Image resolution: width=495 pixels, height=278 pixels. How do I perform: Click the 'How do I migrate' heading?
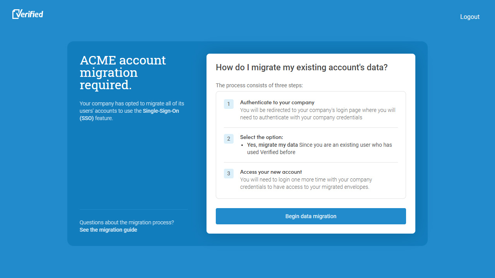point(302,68)
